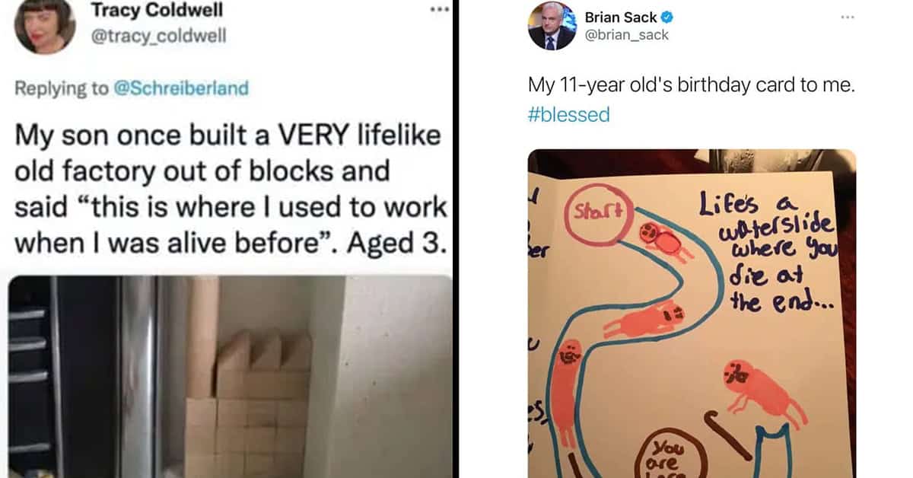The width and height of the screenshot is (913, 478).
Task: Select "My 11-year old's birthday card" tweet text
Action: (692, 86)
